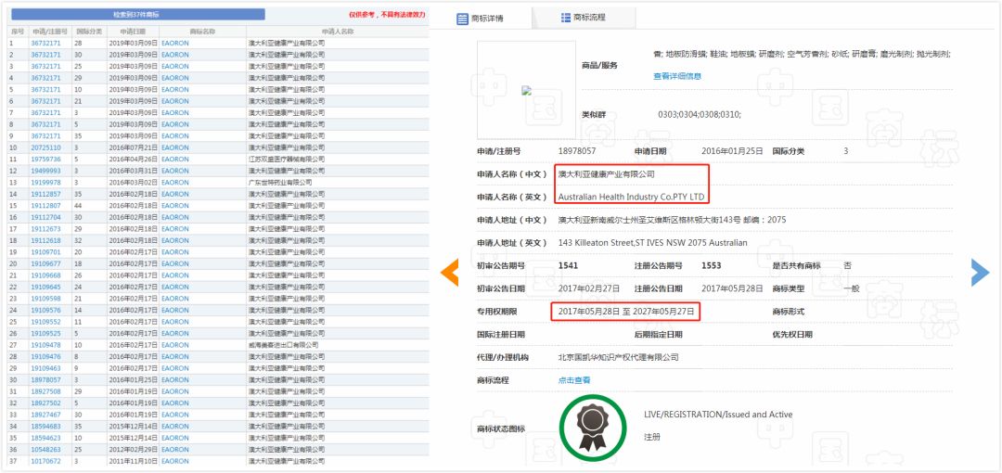Click the date 2016年07月21日 cell

(132, 147)
